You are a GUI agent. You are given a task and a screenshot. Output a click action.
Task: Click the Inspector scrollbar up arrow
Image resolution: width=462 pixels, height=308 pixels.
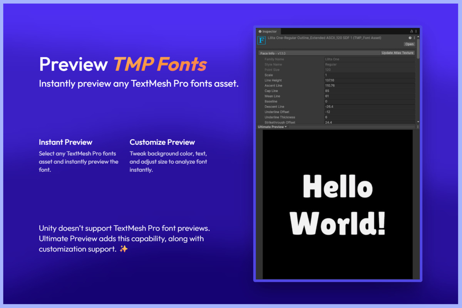click(418, 36)
